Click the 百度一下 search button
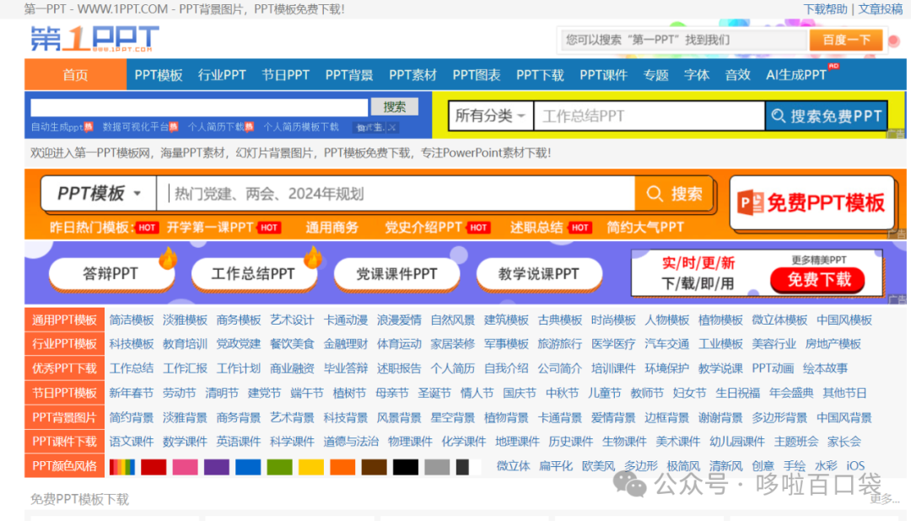 (846, 39)
